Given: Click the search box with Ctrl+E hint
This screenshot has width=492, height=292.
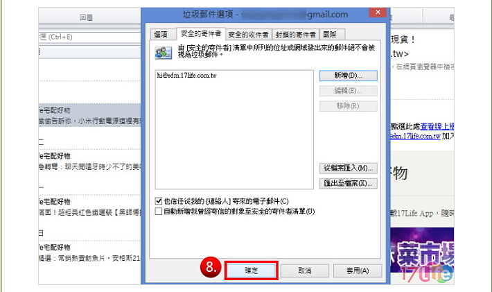Looking at the screenshot, I should (90, 37).
